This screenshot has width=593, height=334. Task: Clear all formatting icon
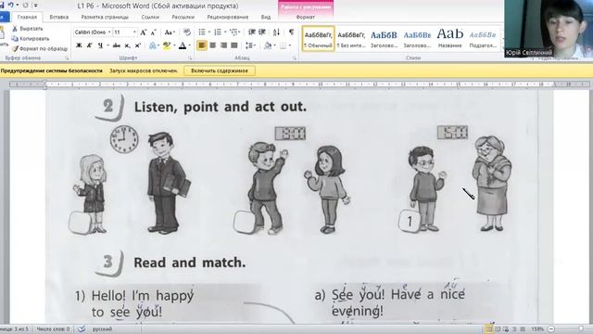pos(187,32)
